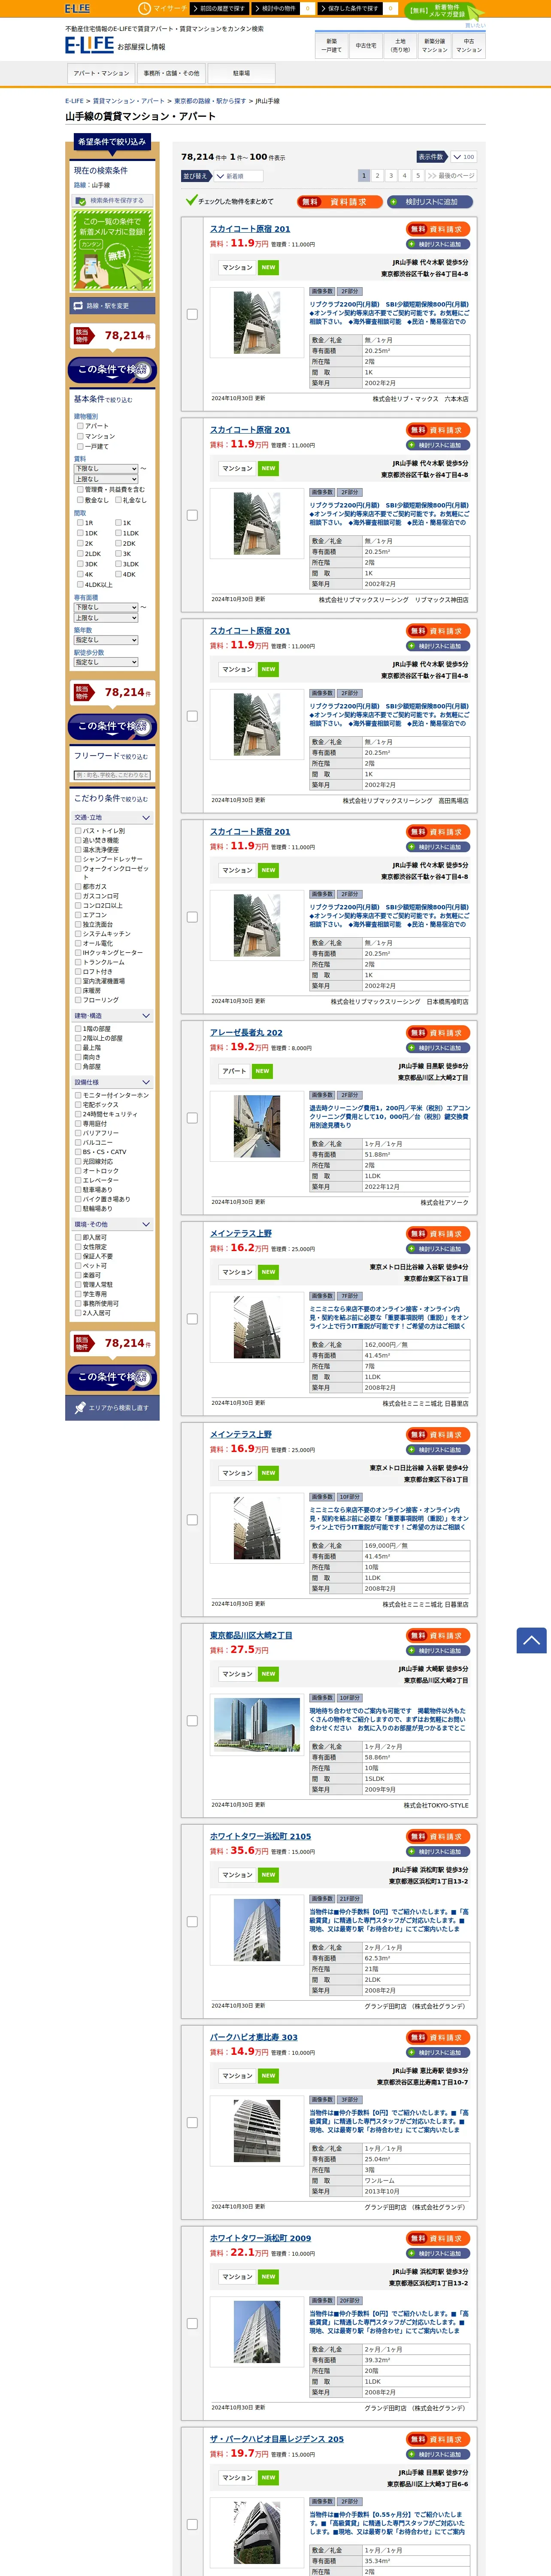Check the selection box for ホワイトタワー浜松町 2105
551x2576 pixels.
tap(192, 1922)
